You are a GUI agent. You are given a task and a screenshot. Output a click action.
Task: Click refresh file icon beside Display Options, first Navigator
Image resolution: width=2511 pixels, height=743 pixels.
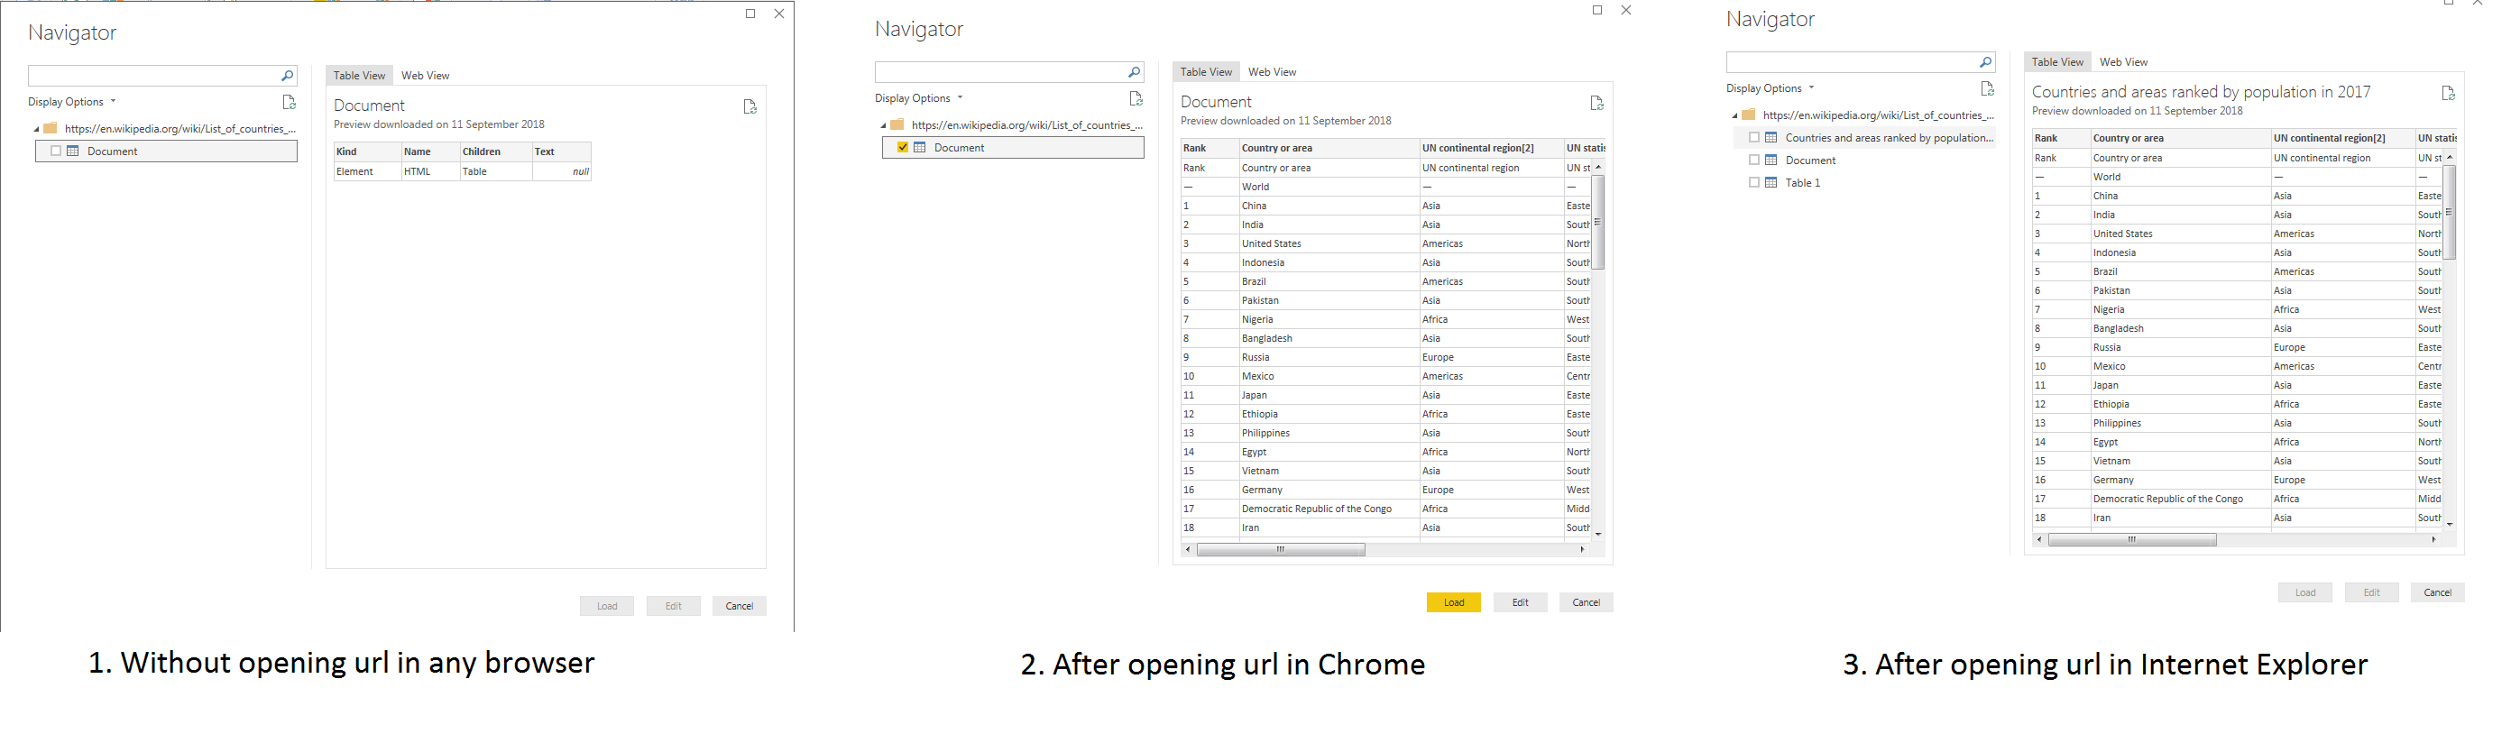(289, 103)
